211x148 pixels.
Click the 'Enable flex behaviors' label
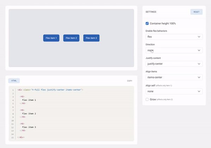click(x=156, y=31)
